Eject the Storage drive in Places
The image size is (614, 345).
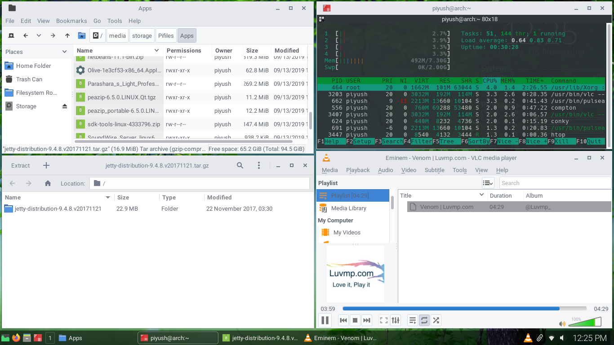tap(65, 106)
